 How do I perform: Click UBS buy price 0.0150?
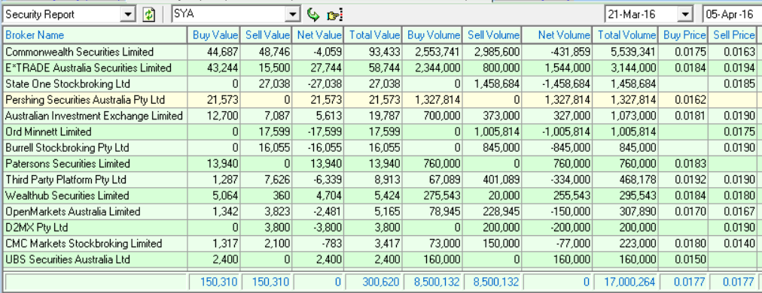coord(690,260)
